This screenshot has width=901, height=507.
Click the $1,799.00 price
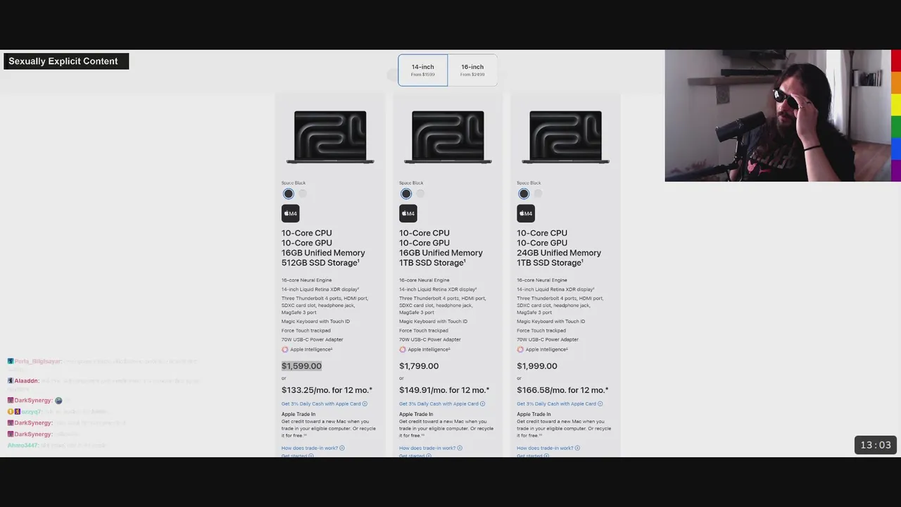[x=419, y=366]
